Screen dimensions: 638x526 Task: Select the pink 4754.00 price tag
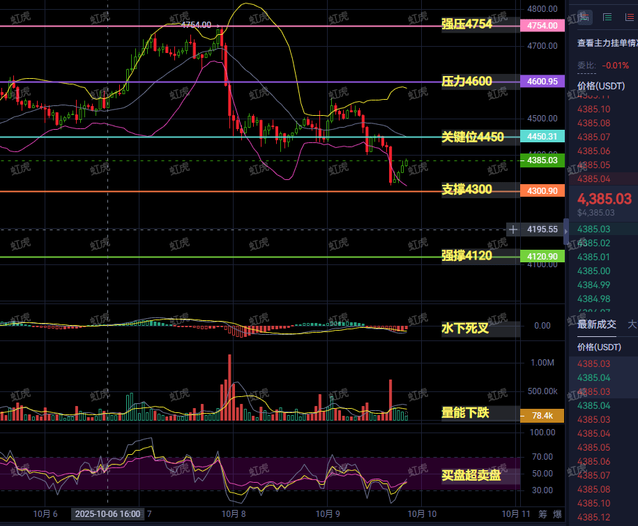click(542, 26)
